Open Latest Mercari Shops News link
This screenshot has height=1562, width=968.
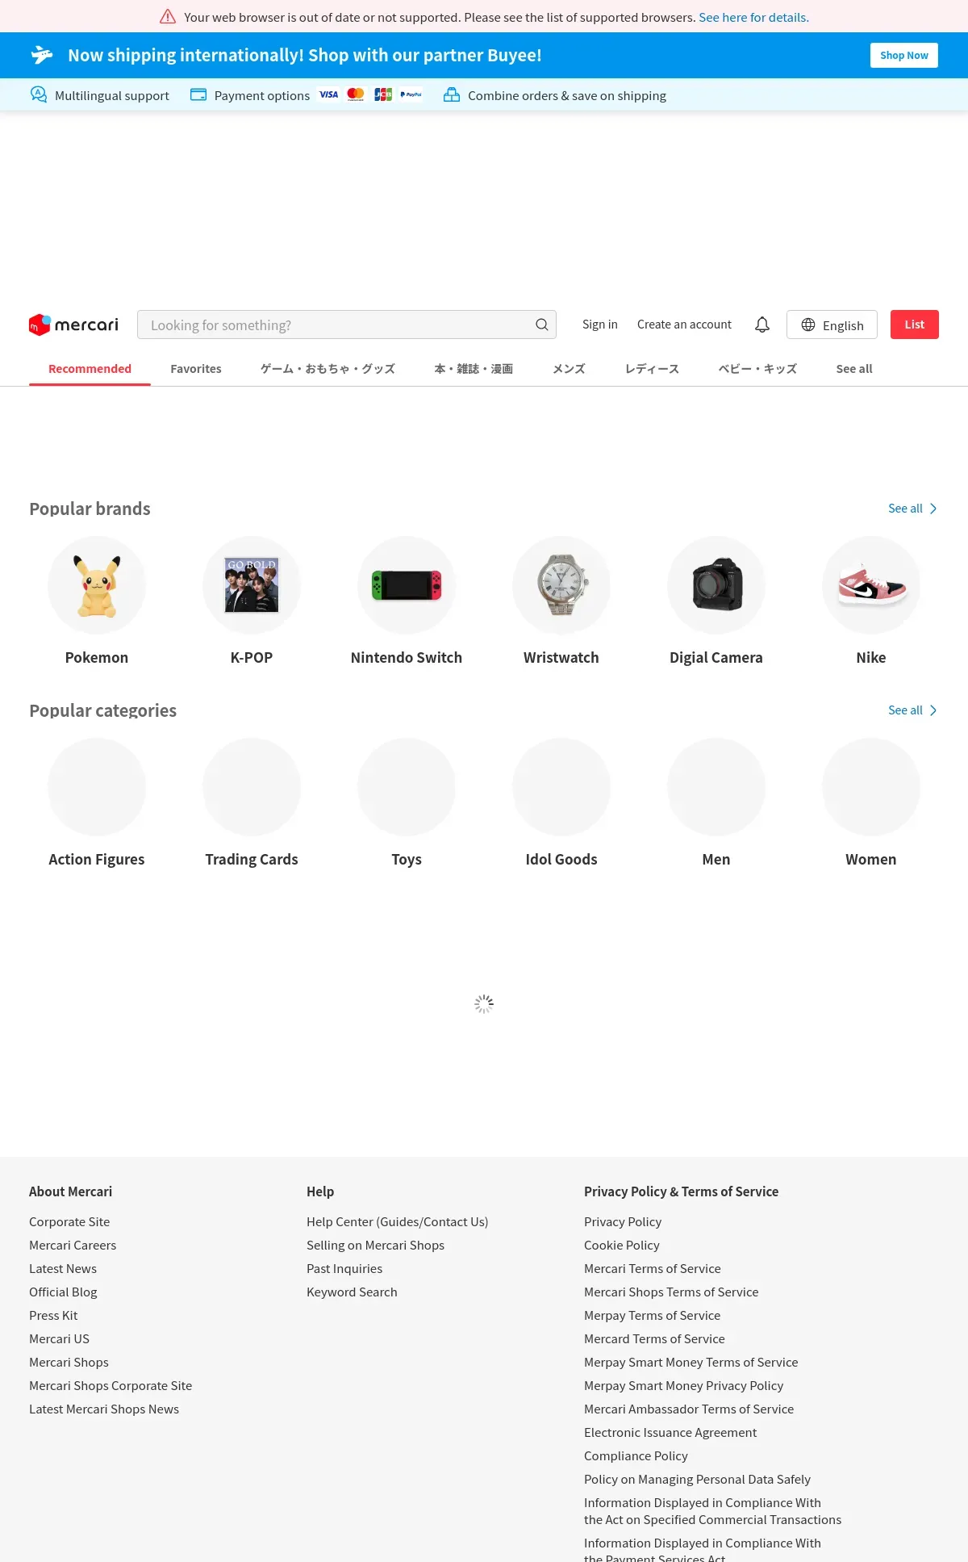click(104, 1409)
